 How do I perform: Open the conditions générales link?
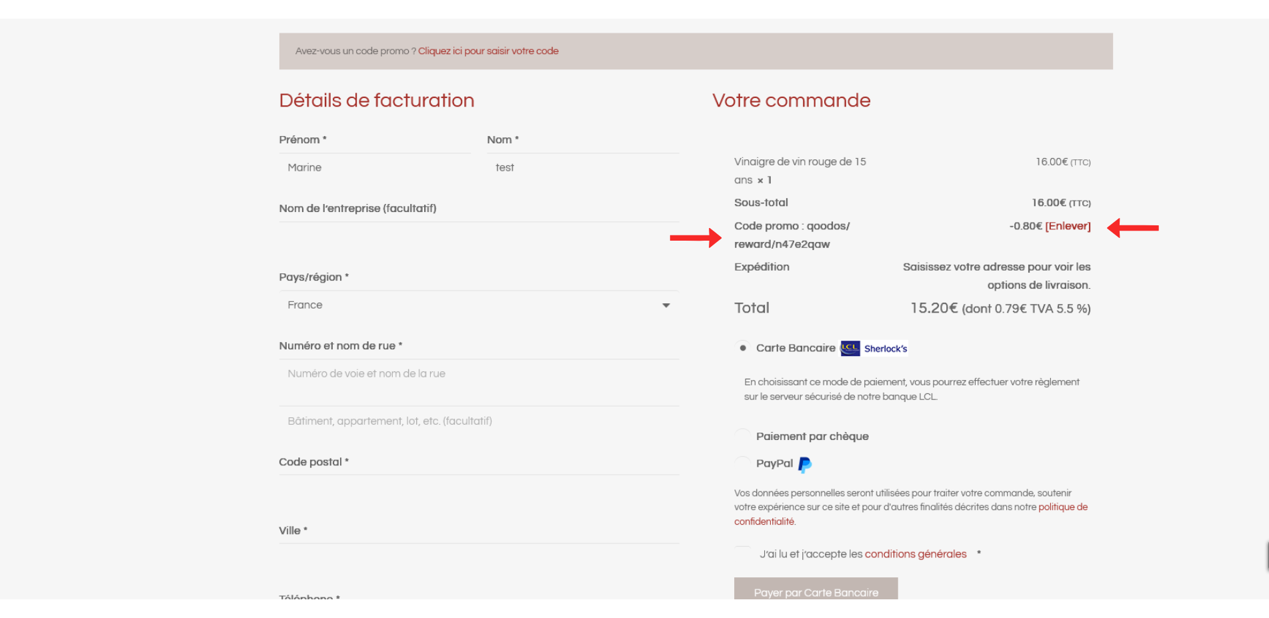[915, 554]
